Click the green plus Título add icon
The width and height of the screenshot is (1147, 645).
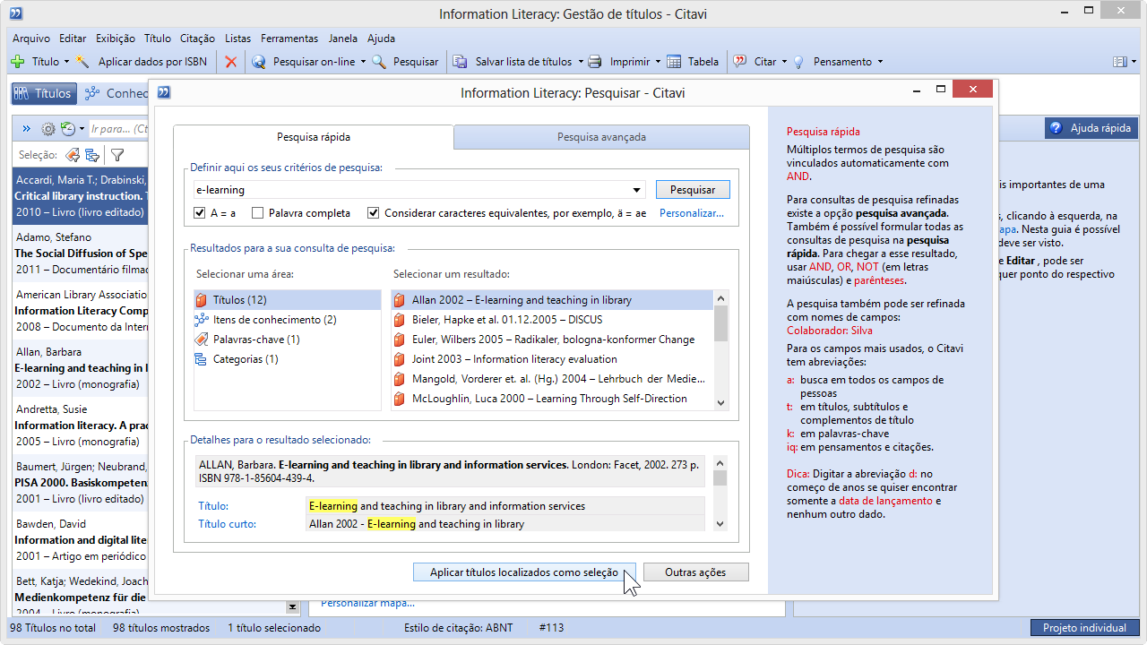[17, 62]
